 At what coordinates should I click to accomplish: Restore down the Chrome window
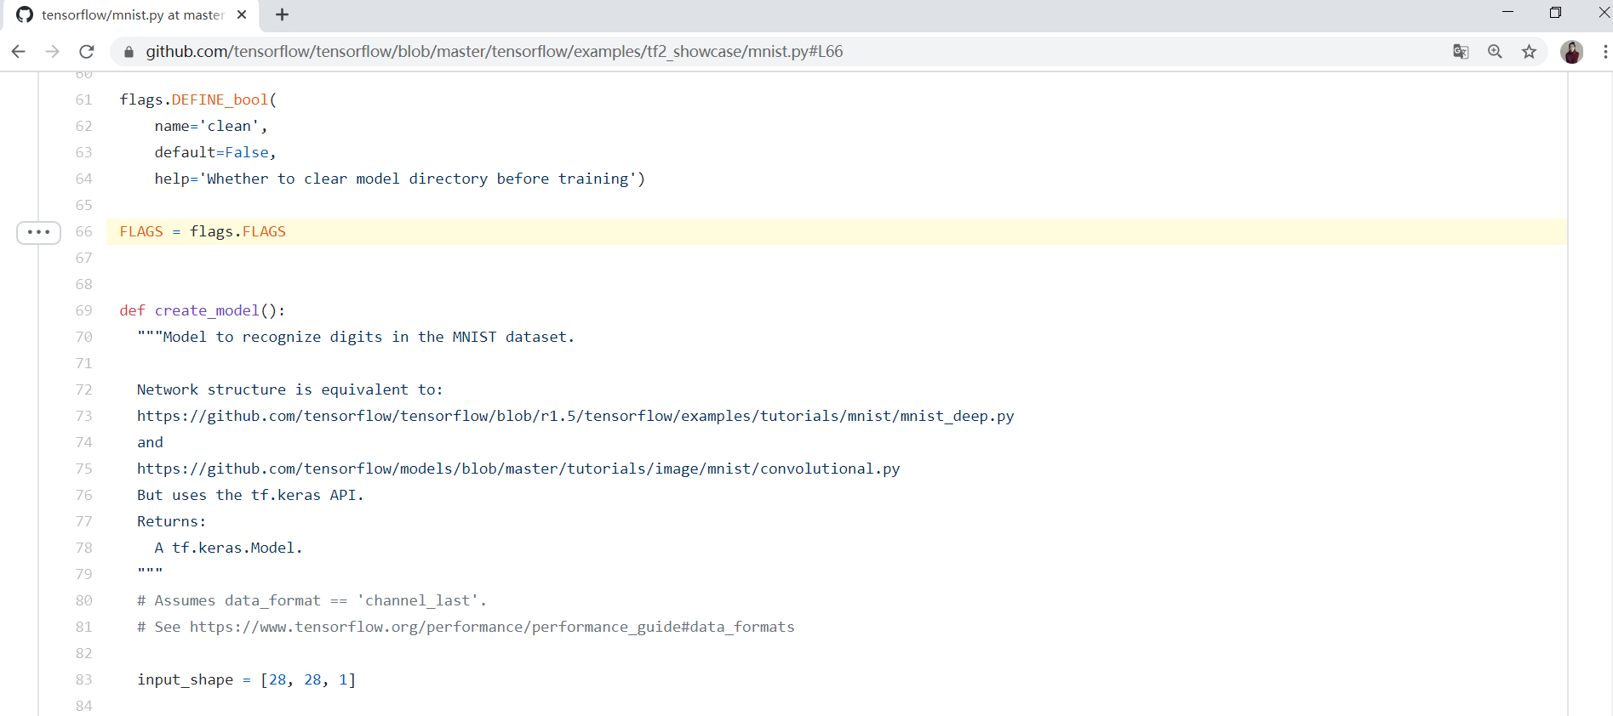click(x=1555, y=13)
